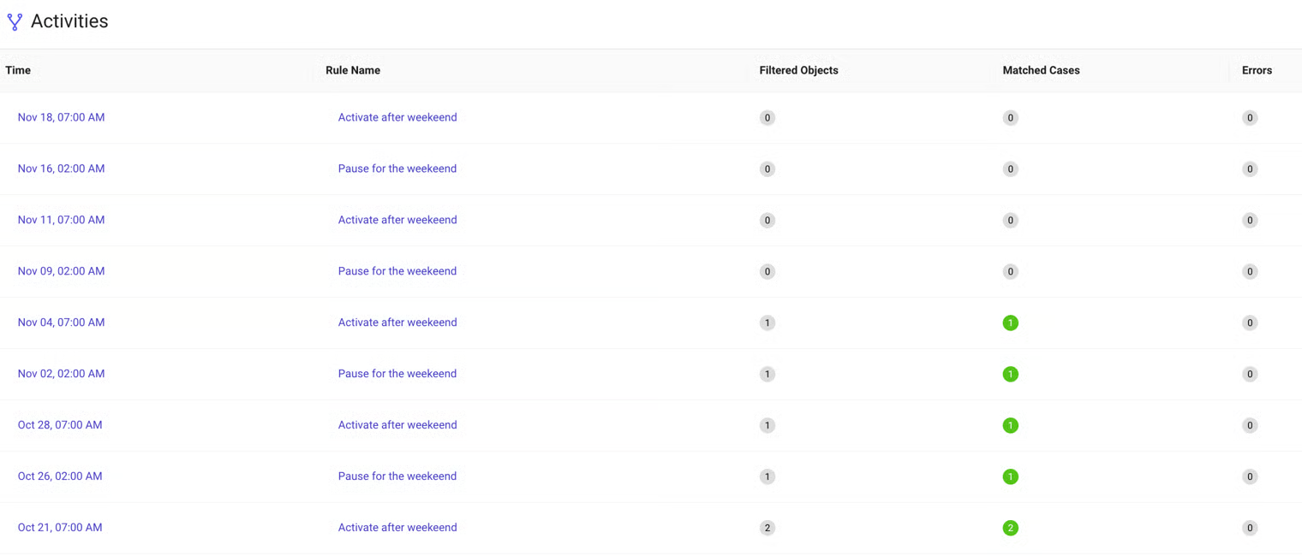Click filtered objects badge for Oct 21
Image resolution: width=1302 pixels, height=556 pixels.
pyautogui.click(x=767, y=528)
